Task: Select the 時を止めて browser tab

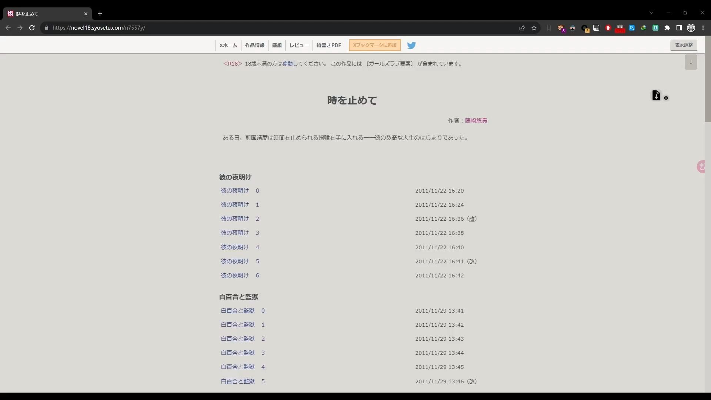Action: tap(47, 14)
